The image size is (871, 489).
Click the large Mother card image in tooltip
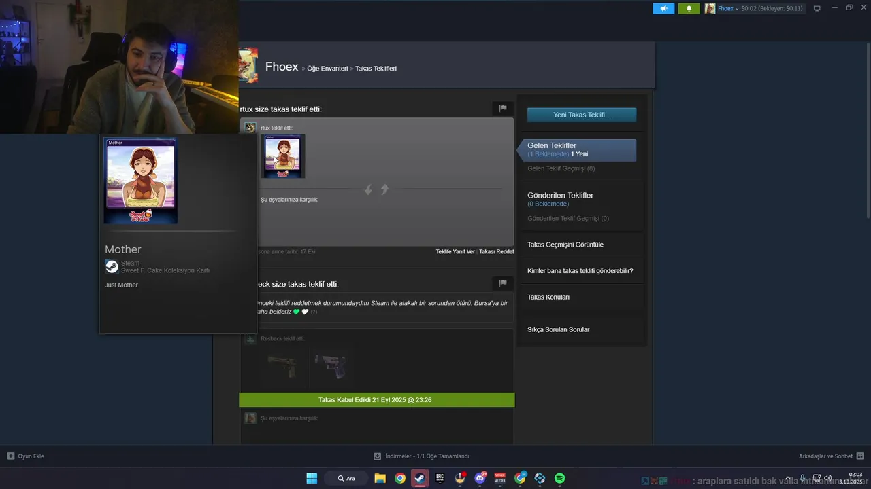140,181
